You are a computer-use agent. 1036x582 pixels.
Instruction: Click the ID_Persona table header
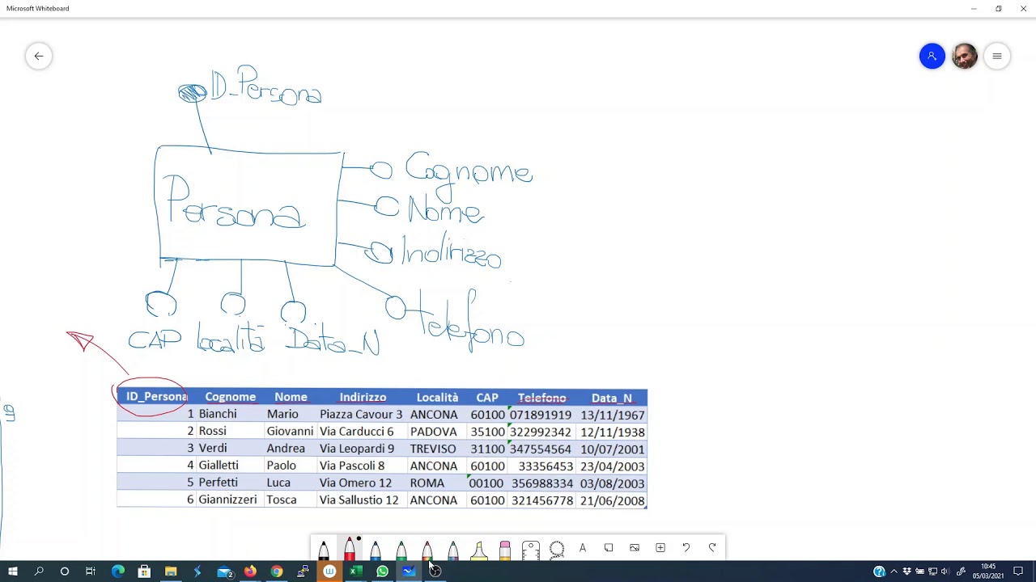(x=156, y=397)
